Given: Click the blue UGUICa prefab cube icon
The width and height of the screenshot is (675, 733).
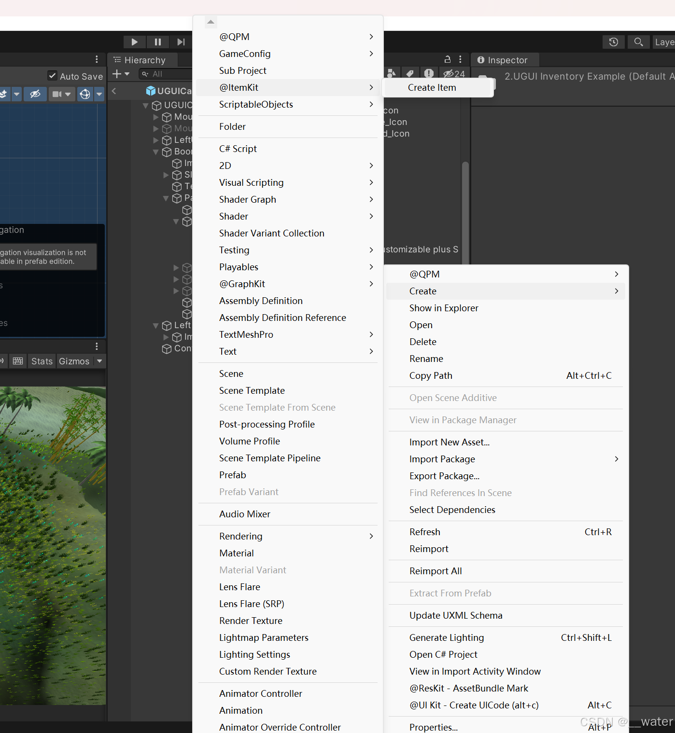Looking at the screenshot, I should tap(151, 91).
